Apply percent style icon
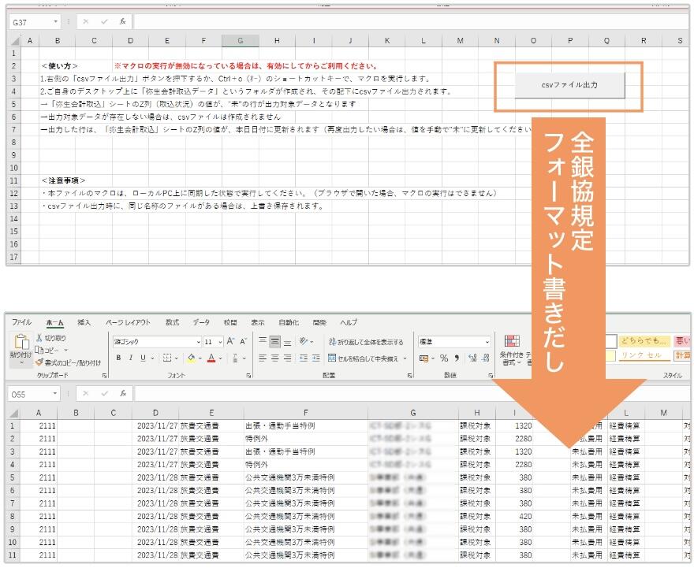The width and height of the screenshot is (694, 568). pyautogui.click(x=444, y=358)
